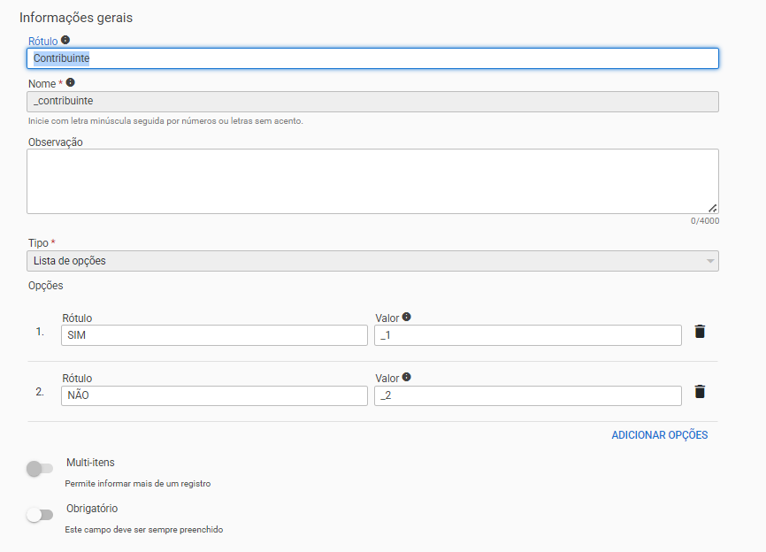Toggle the Obrigatório switch on

click(40, 515)
